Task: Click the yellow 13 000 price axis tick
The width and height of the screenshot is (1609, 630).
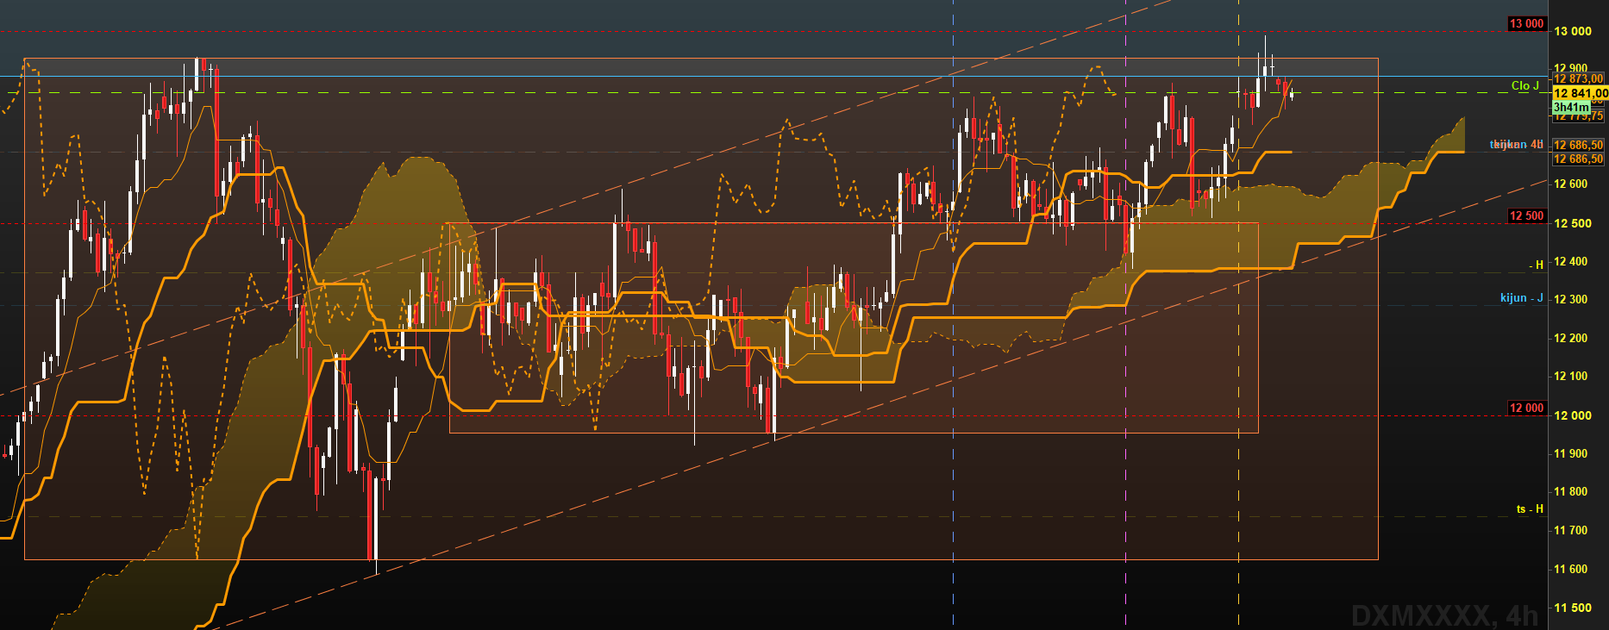Action: click(x=1573, y=31)
